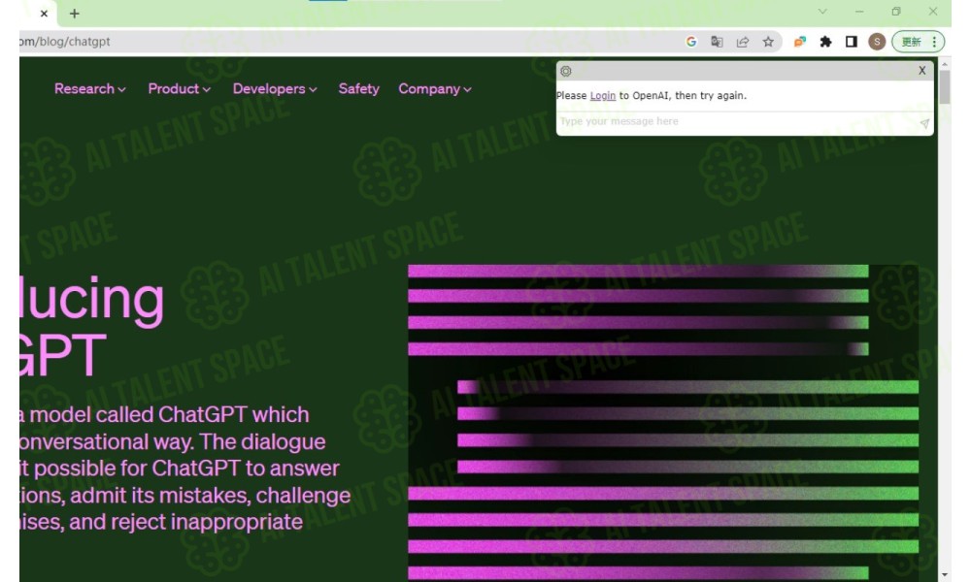Click the Google icon in address bar
This screenshot has width=971, height=582.
tap(691, 42)
